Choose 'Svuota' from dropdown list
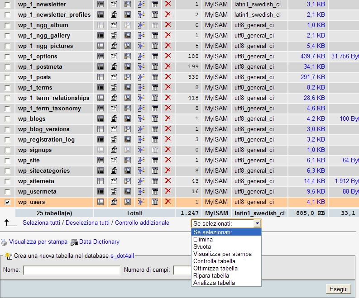 (x=226, y=247)
